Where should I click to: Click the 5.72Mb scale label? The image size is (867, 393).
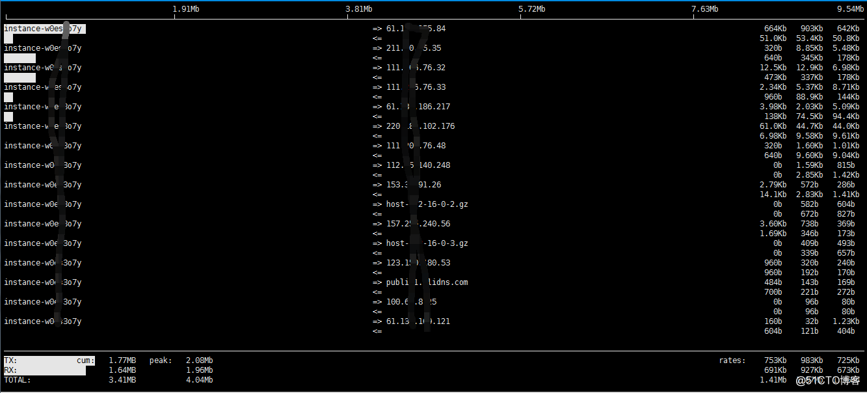[532, 9]
